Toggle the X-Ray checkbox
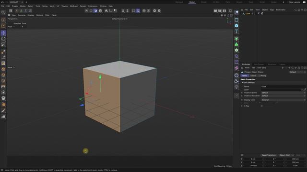Image resolution: width=307 pixels, height=172 pixels. [x=262, y=106]
